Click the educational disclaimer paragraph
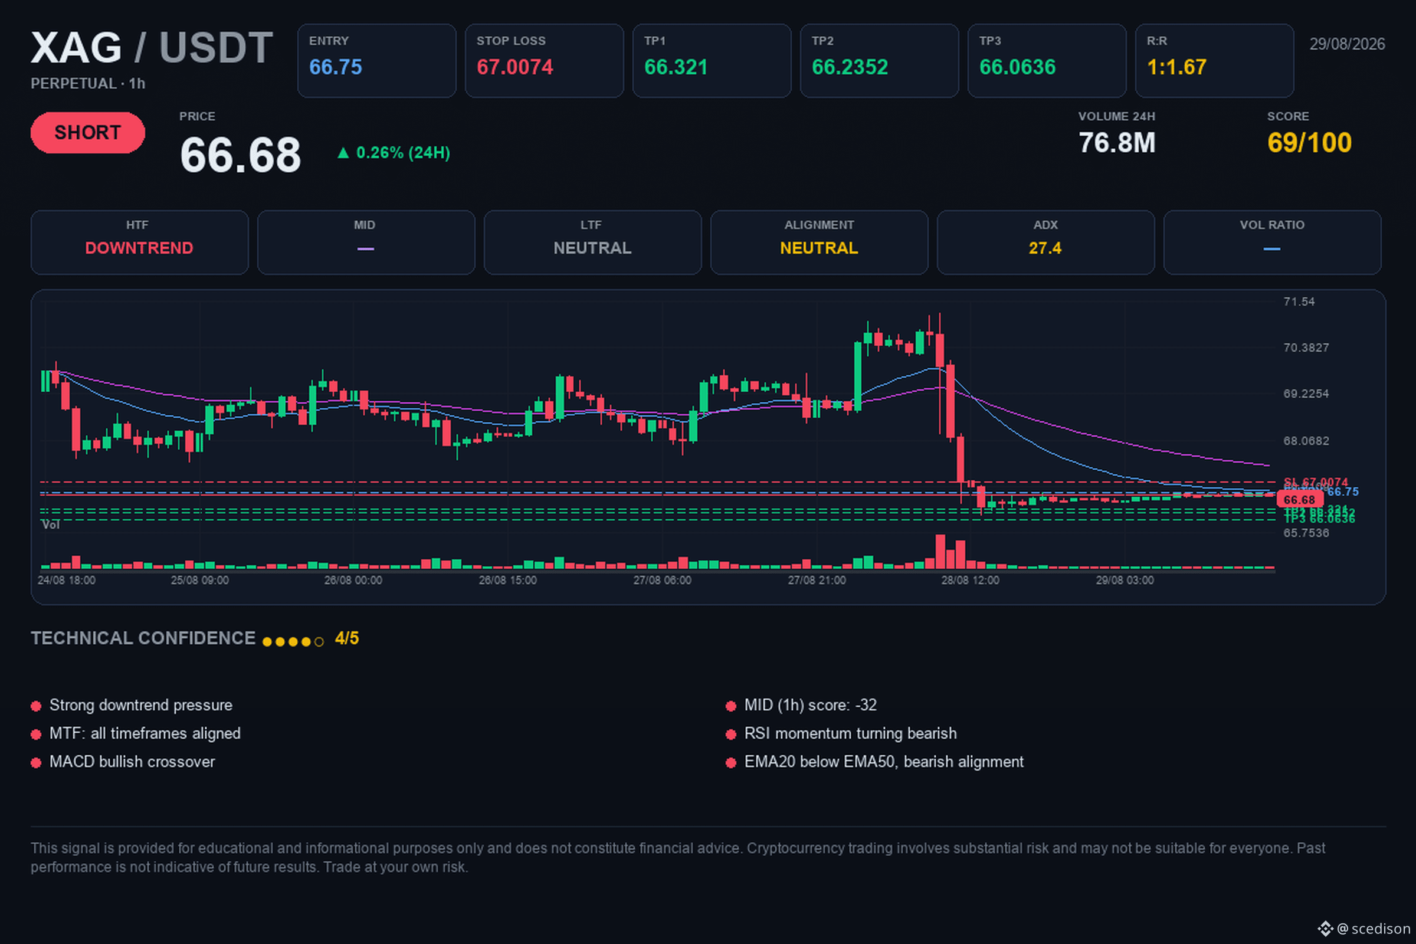 tap(678, 858)
